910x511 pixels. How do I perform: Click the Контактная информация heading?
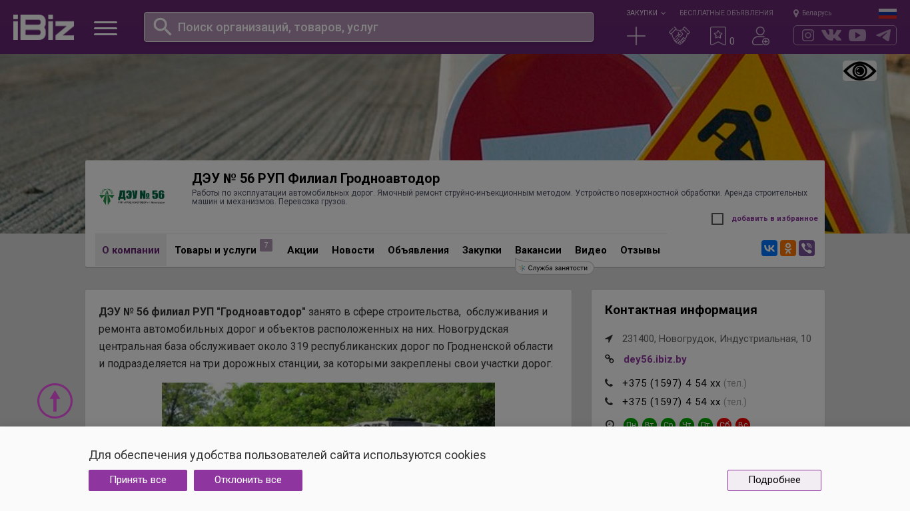point(681,310)
